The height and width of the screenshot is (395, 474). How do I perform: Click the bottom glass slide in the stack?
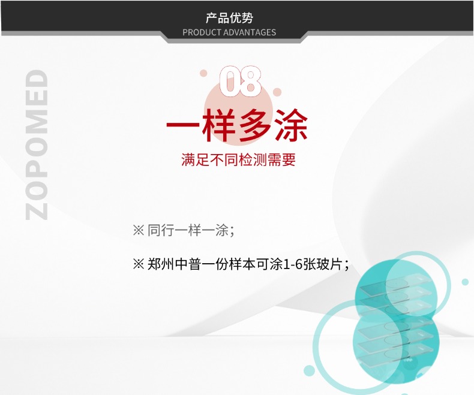tap(393, 358)
